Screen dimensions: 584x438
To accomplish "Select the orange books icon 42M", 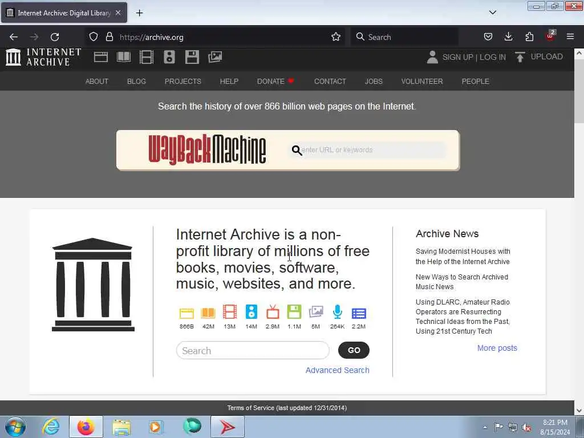I will click(208, 313).
